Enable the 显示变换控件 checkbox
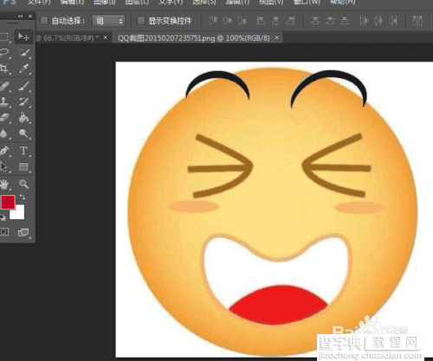 pos(141,21)
